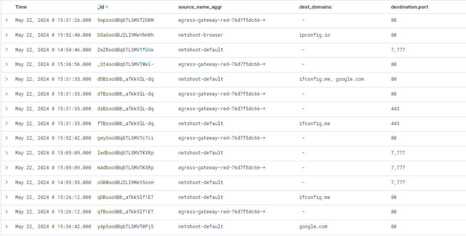Expand the row with ID 9wpzoo8BqbTLSMVTZGRM
The image size is (466, 236).
click(x=6, y=20)
